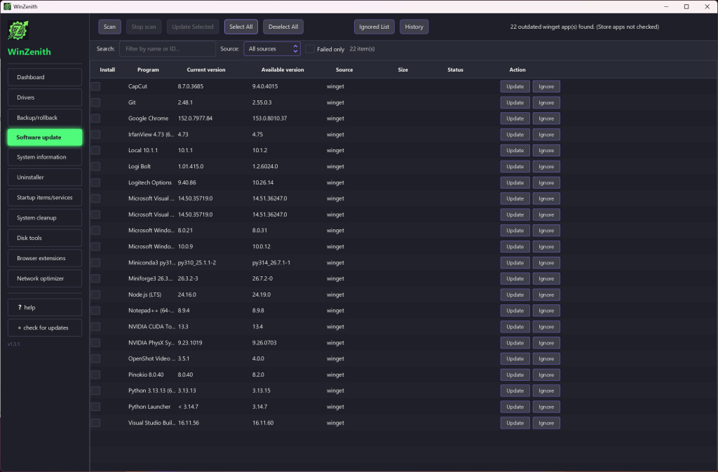Screen dimensions: 718x472
Task: Click the WinZenith title bar app icon
Action: click(7, 6)
